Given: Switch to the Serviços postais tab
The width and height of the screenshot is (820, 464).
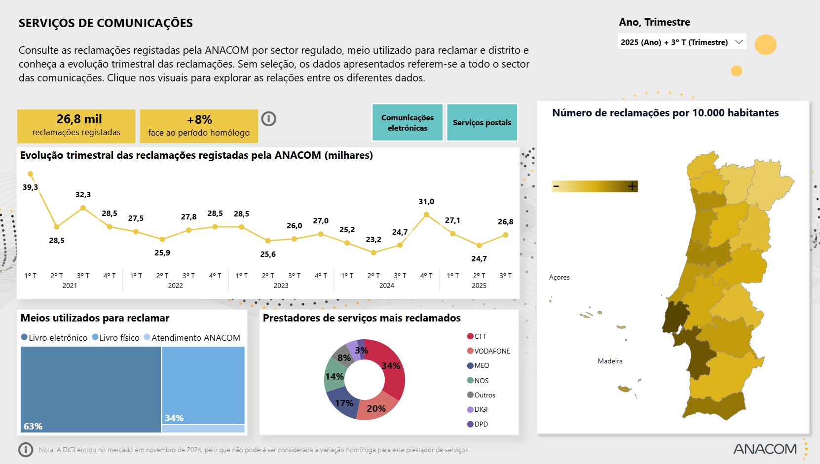Looking at the screenshot, I should click(482, 123).
